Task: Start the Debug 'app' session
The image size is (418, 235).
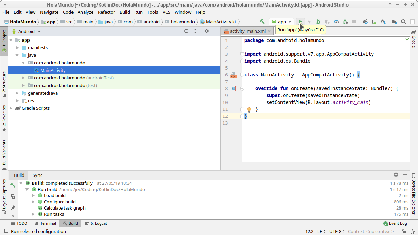Action: coord(318,22)
